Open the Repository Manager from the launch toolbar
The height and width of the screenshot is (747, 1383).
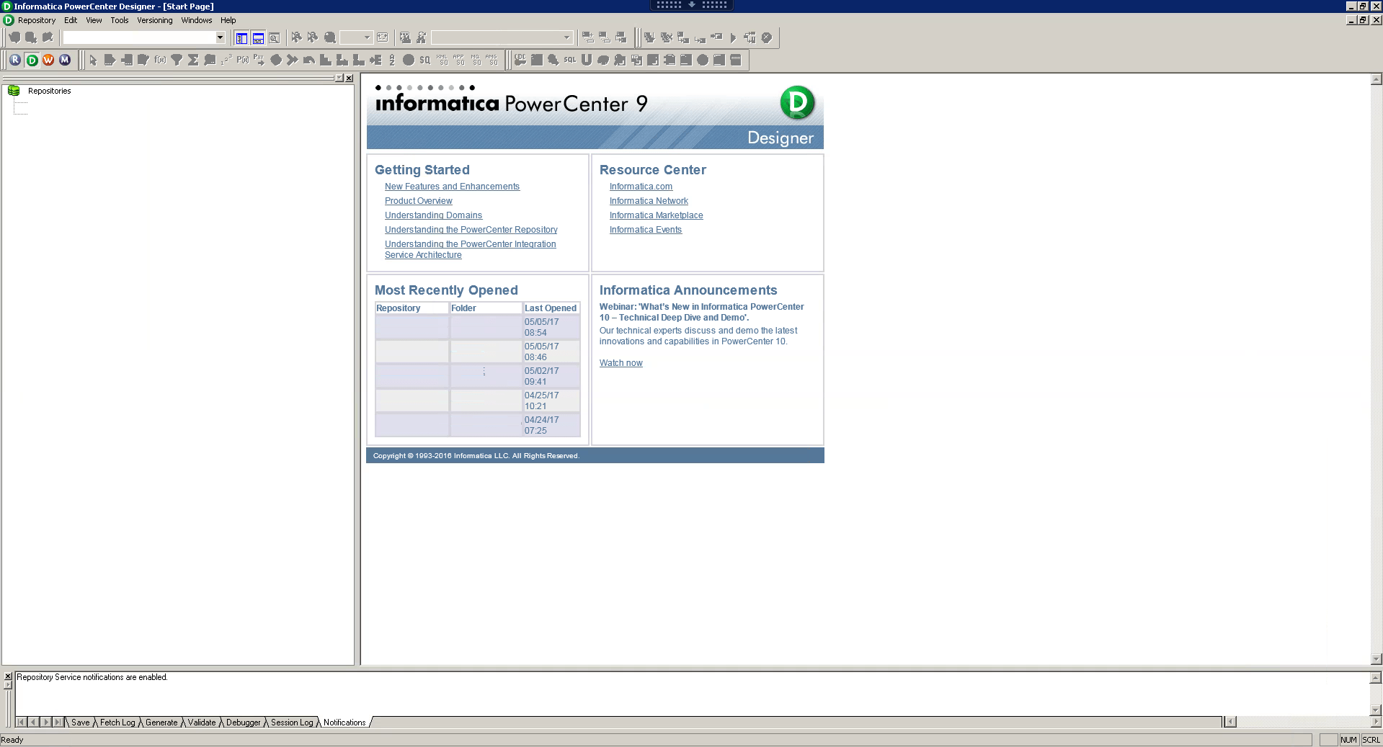point(14,60)
